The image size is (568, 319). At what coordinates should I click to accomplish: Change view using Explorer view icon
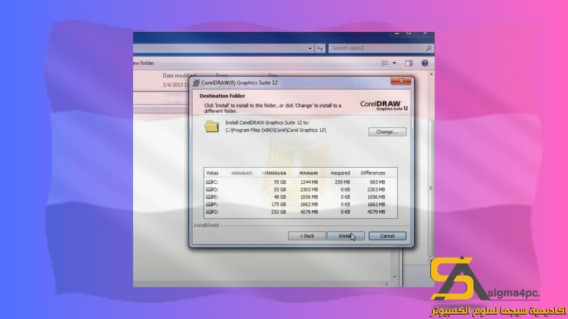(x=385, y=63)
